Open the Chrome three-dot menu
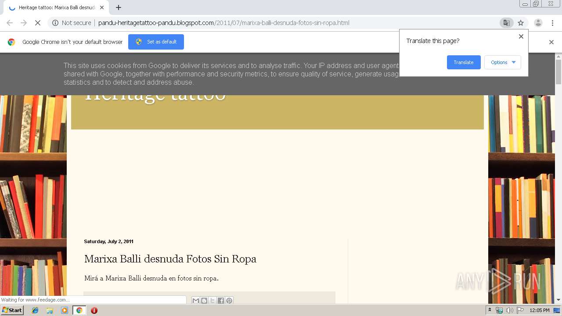 click(552, 23)
